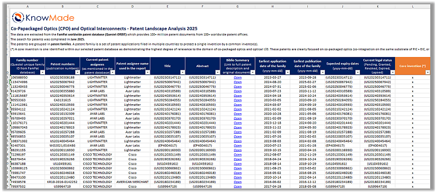This screenshot has height=193, width=437.
Task: Select CISCO TECHNOLOGY cell in US20190326266 row
Action: coord(97,159)
